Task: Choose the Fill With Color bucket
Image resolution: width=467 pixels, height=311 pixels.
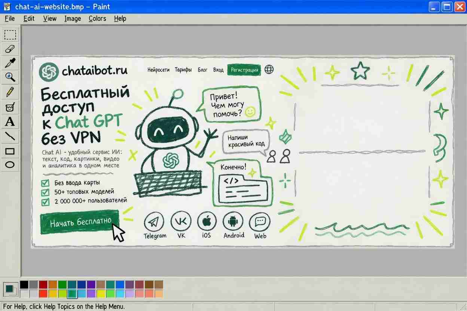Action: [x=10, y=107]
